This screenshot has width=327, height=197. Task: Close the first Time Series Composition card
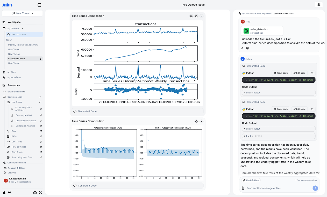pos(202,16)
